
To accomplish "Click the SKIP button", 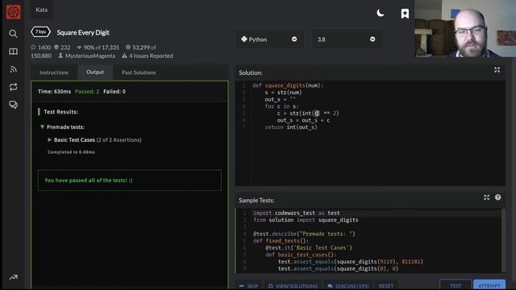I will coord(249,286).
